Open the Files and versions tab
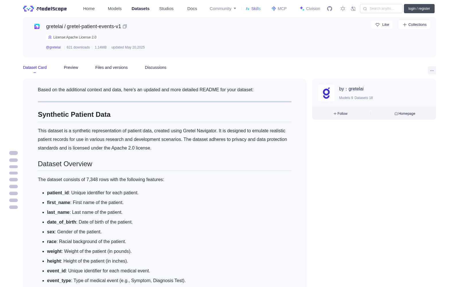 click(x=111, y=67)
